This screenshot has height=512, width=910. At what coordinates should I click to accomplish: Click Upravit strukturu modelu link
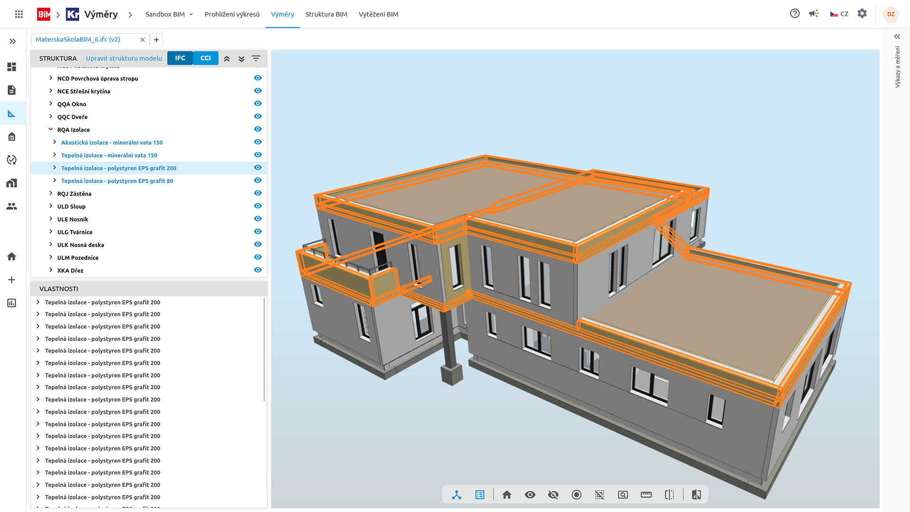pyautogui.click(x=124, y=58)
